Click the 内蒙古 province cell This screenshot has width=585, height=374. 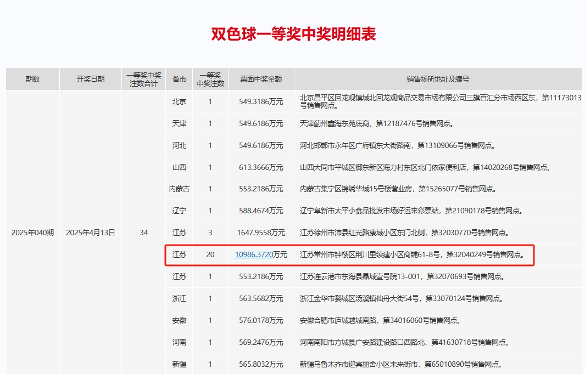[179, 189]
